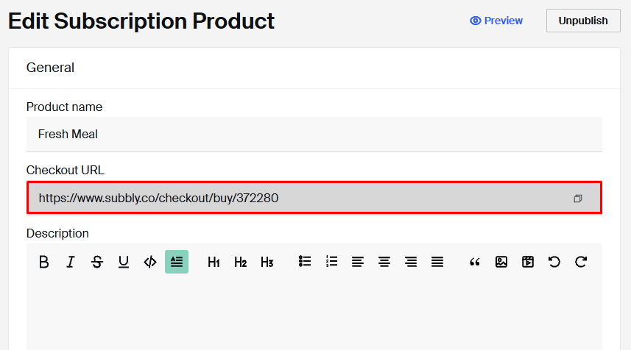Set Heading 2 style
Screen dimensions: 631x350
(240, 262)
